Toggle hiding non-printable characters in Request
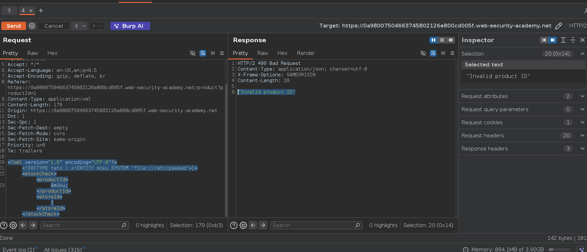Viewport: 587px width, 252px height. [193, 53]
